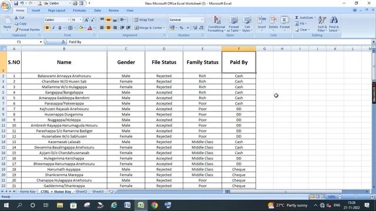This screenshot has width=376, height=211.
Task: Switch to the Data tab
Action: pyautogui.click(x=98, y=11)
